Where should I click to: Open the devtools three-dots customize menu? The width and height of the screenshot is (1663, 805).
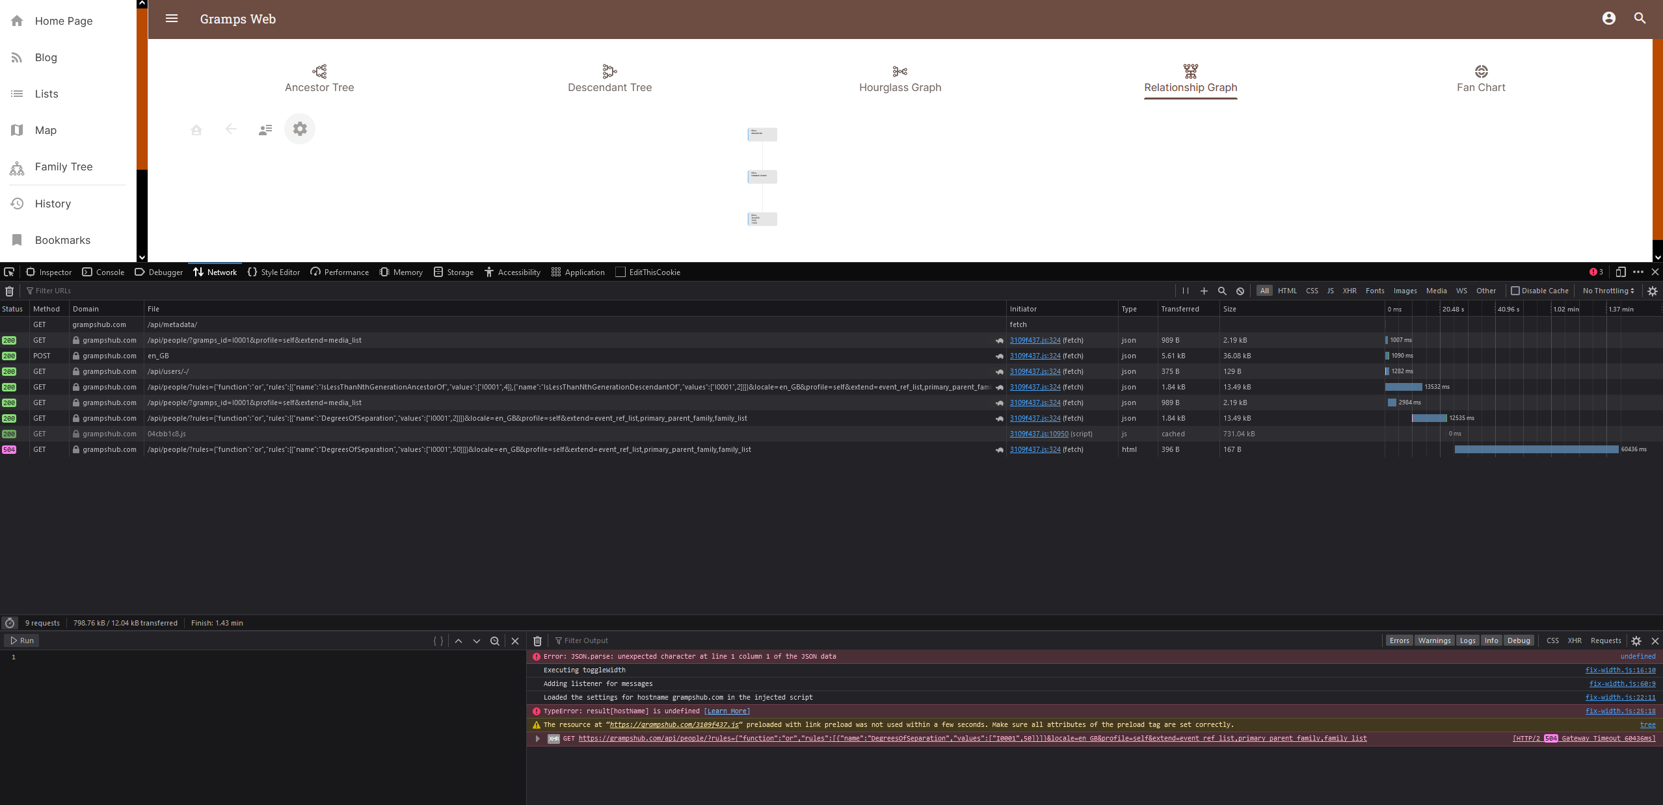1638,272
